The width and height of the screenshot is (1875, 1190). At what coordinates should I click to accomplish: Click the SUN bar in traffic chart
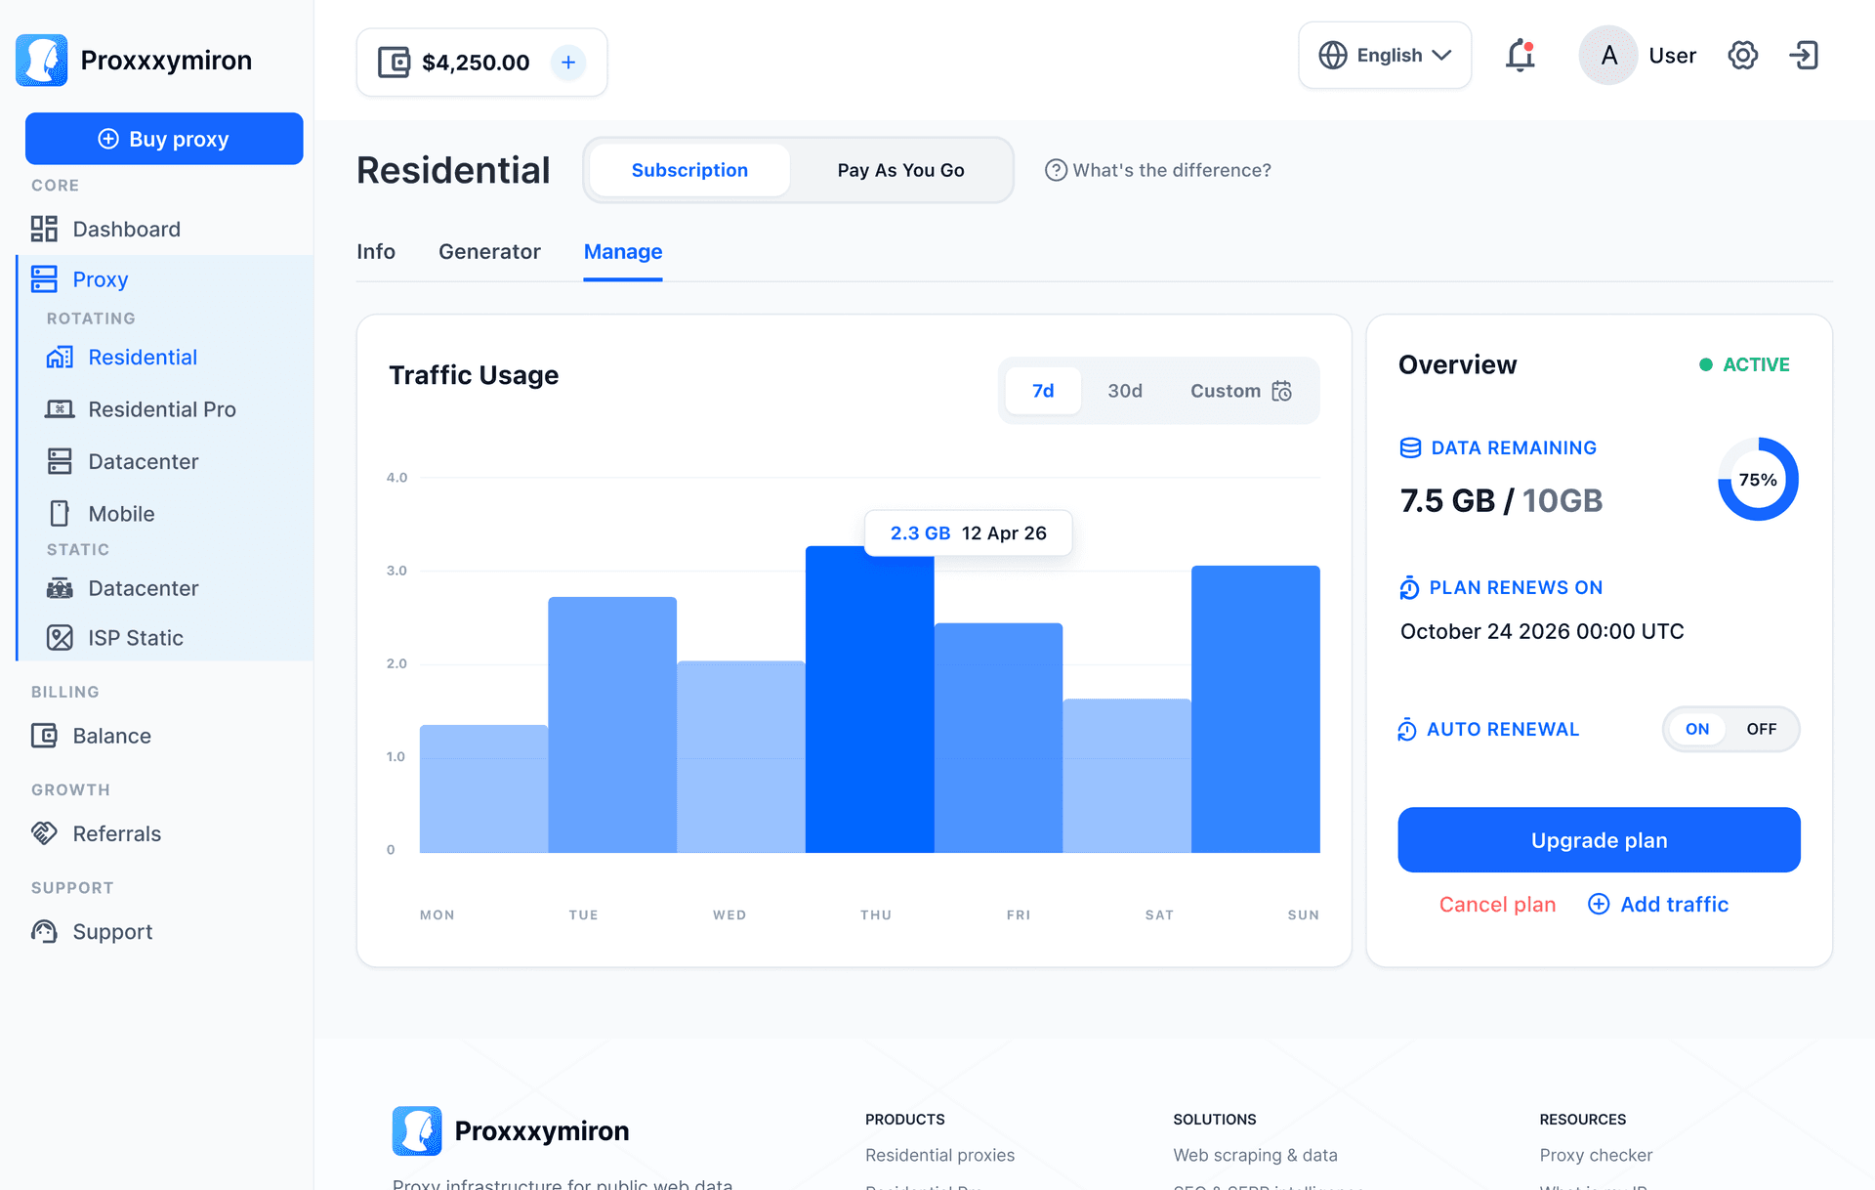coord(1256,709)
